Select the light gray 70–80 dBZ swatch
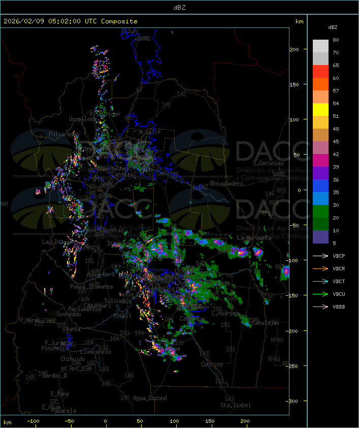The width and height of the screenshot is (359, 428). tap(320, 46)
